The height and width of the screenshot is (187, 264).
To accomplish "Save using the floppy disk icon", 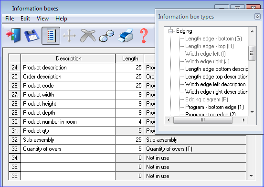I will [x=32, y=35].
